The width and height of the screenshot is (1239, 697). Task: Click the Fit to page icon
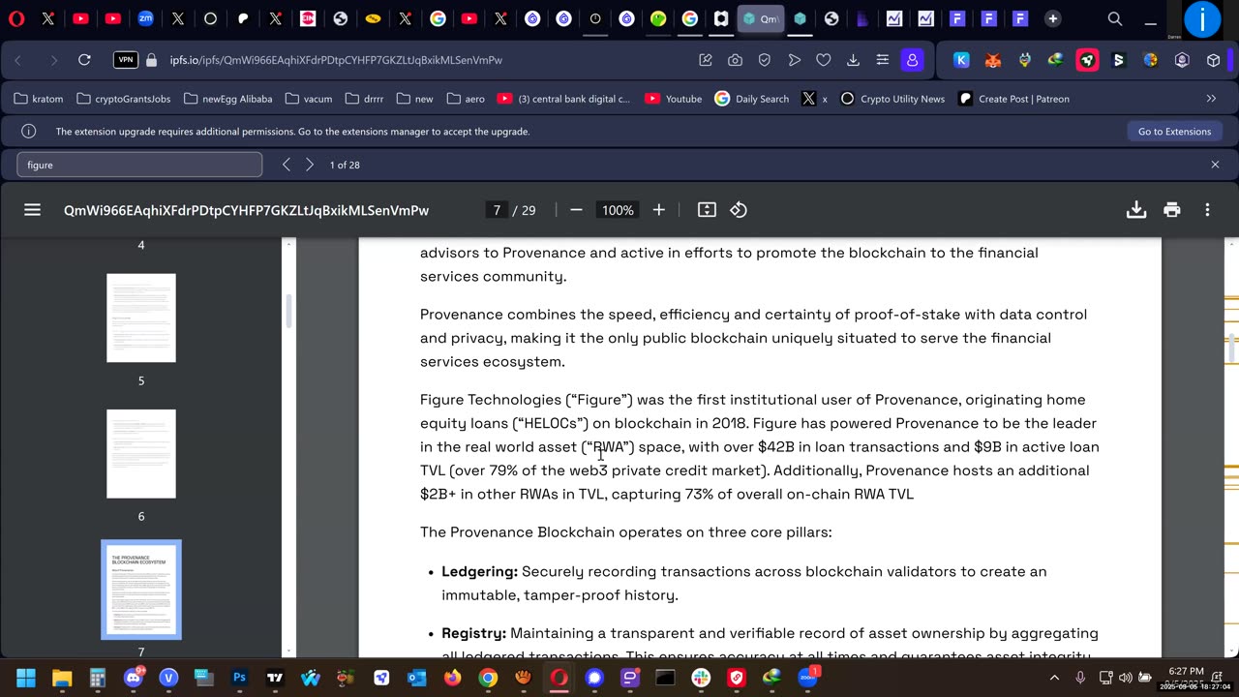click(707, 210)
